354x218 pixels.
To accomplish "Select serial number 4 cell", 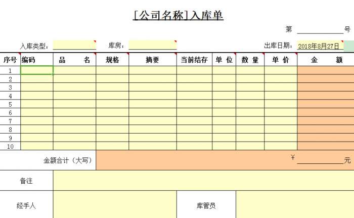I will coord(10,96).
